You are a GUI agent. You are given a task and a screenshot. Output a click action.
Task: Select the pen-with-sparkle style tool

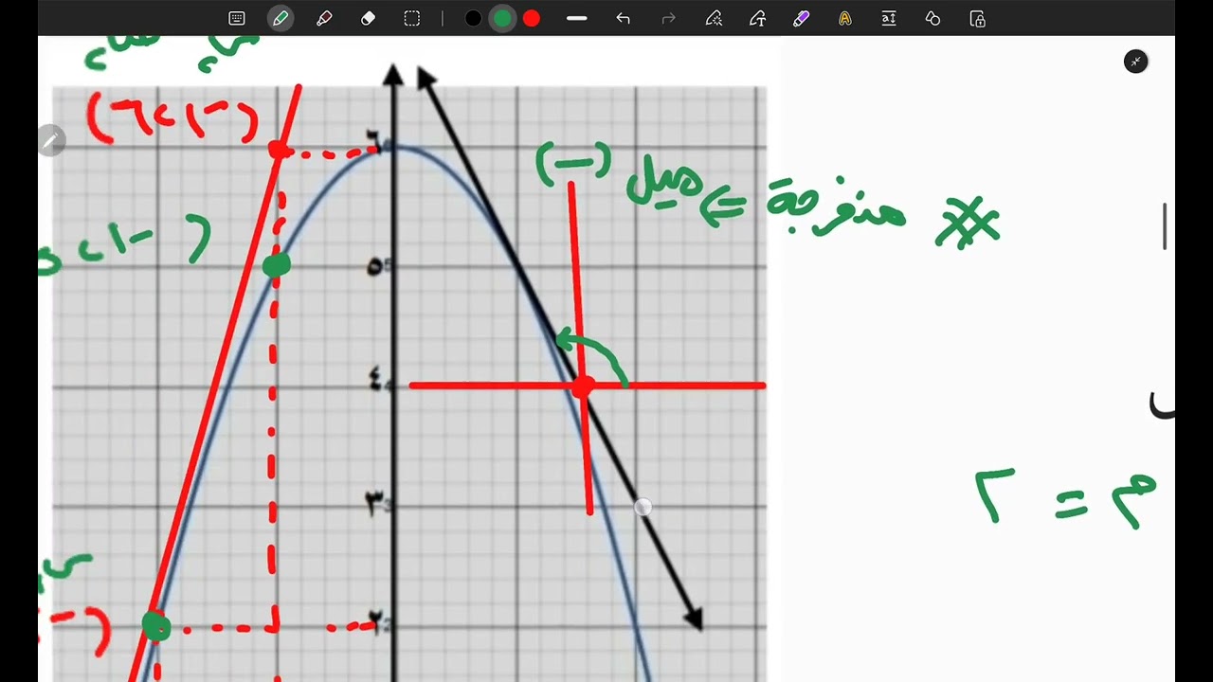point(714,19)
